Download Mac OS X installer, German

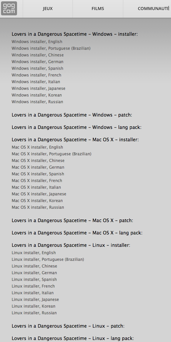pos(38,167)
